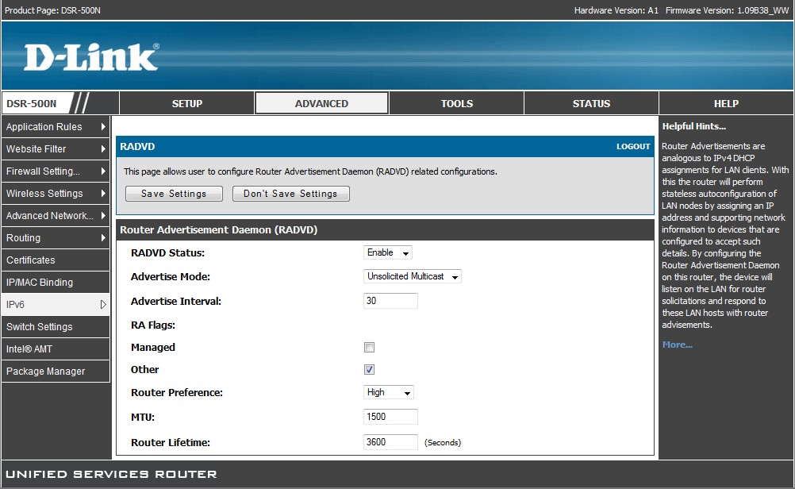
Task: Open the TOOLS tab
Action: point(456,103)
